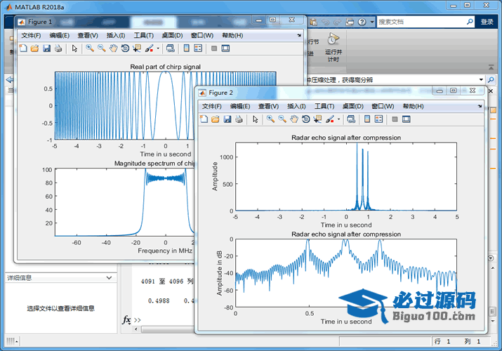Select Data Cursor tool in Figure 1
Screen dimensions: 502x351
137,48
